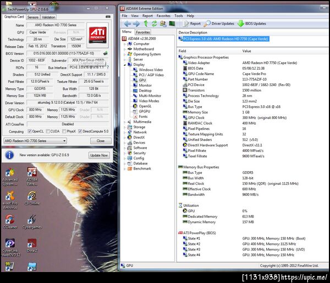Click the green up arrow toolbar icon
The width and height of the screenshot is (330, 283).
(x=146, y=24)
